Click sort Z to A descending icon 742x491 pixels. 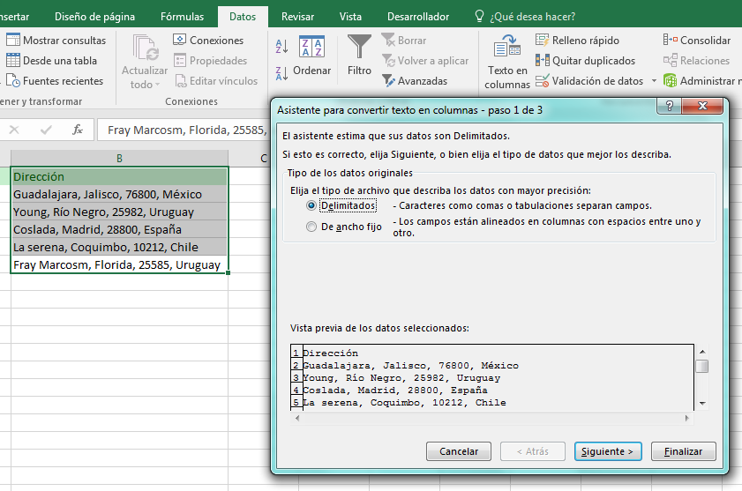[x=281, y=73]
